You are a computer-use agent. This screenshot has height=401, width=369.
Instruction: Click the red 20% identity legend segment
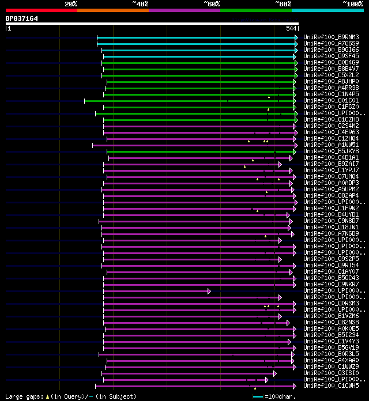click(42, 10)
